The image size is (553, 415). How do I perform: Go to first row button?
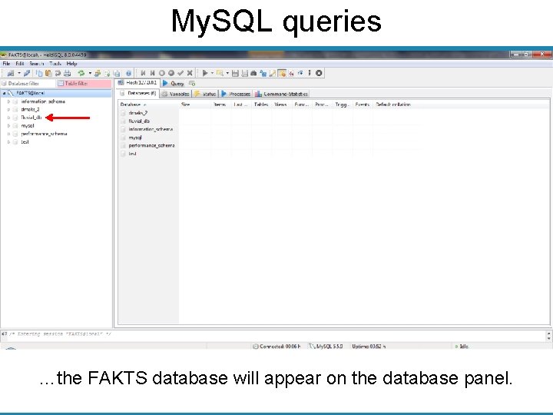pyautogui.click(x=143, y=73)
